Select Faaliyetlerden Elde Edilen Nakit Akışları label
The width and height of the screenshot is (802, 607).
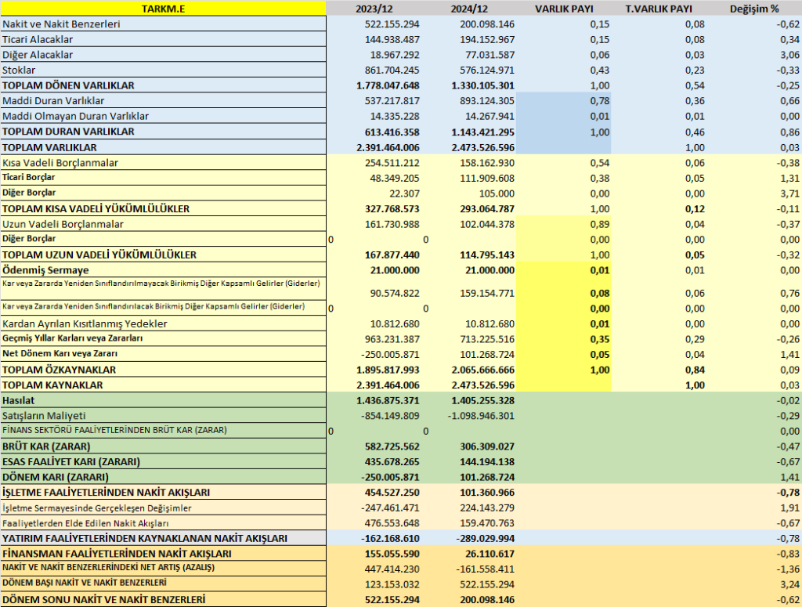pyautogui.click(x=85, y=523)
